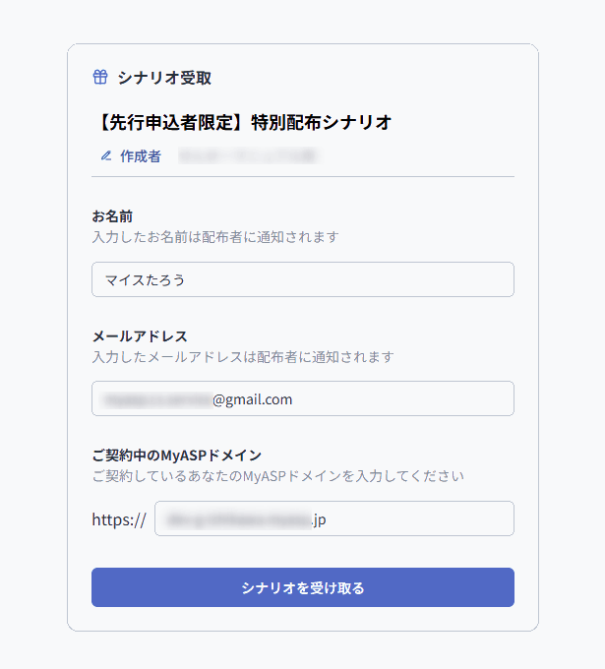Image resolution: width=605 pixels, height=669 pixels.
Task: Focus the MyASP domain input ending in .jp
Action: pyautogui.click(x=413, y=518)
